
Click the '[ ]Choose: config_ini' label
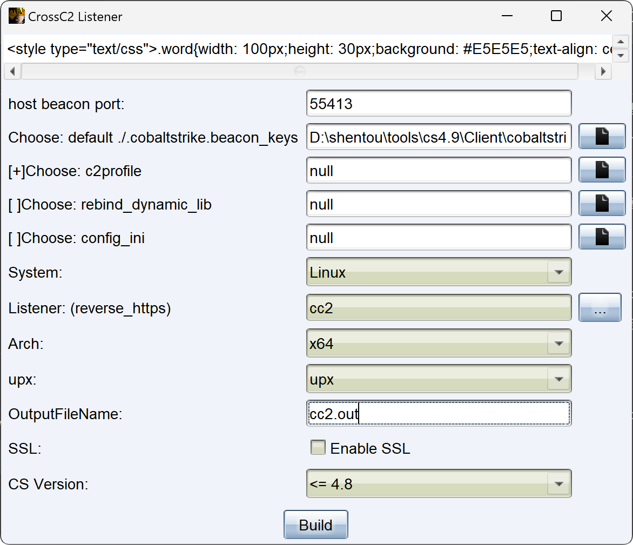pos(76,238)
